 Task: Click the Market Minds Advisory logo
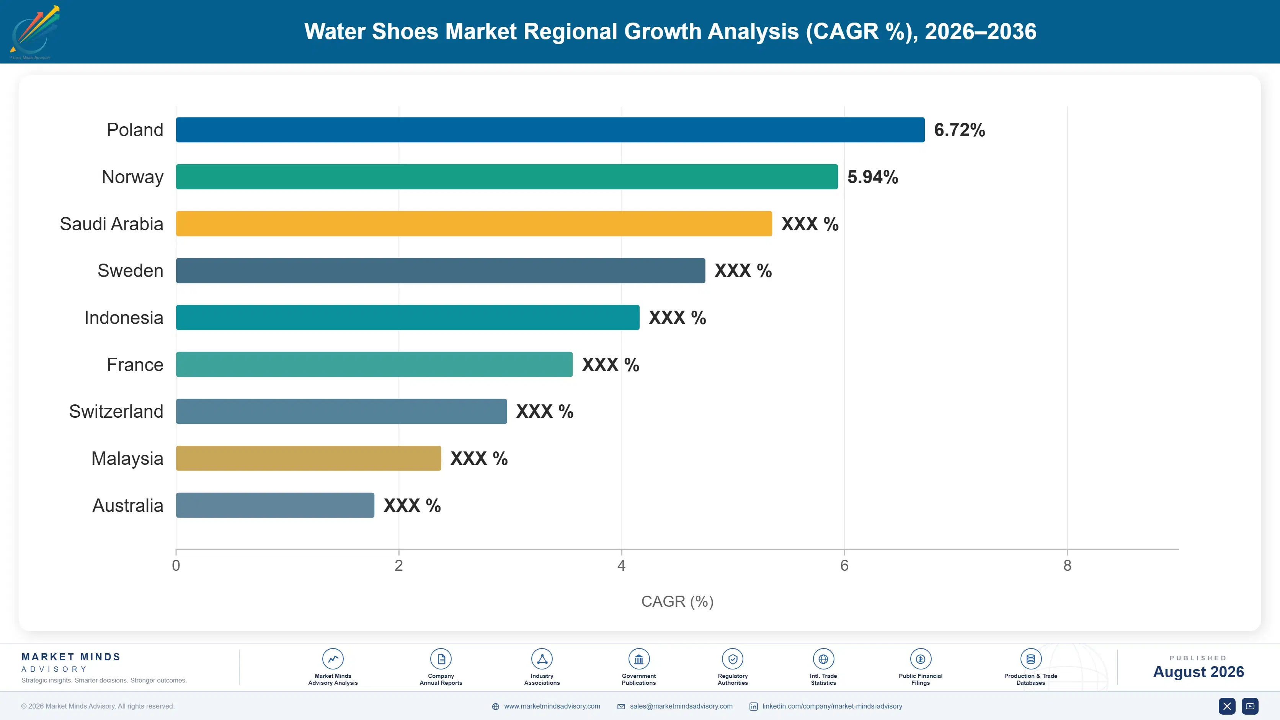(34, 32)
